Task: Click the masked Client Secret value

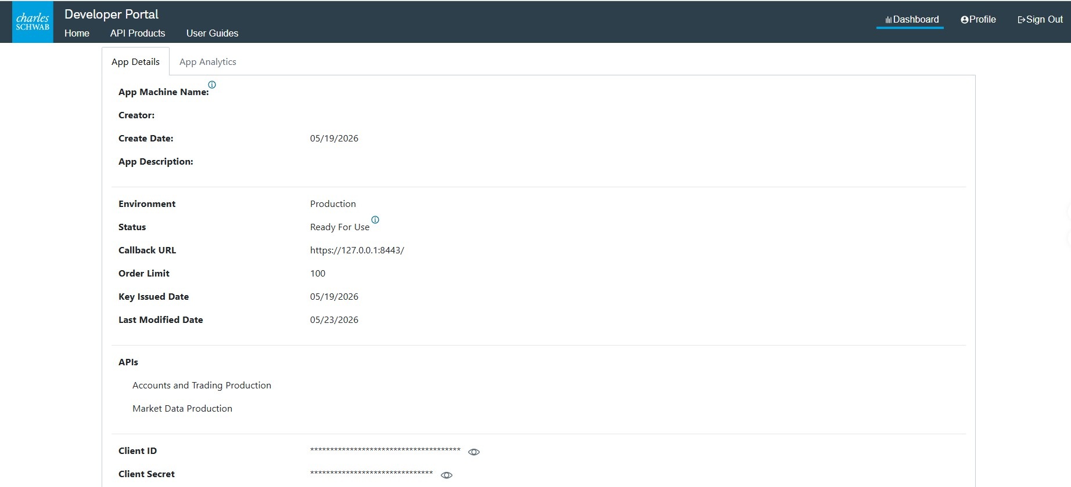Action: click(372, 474)
